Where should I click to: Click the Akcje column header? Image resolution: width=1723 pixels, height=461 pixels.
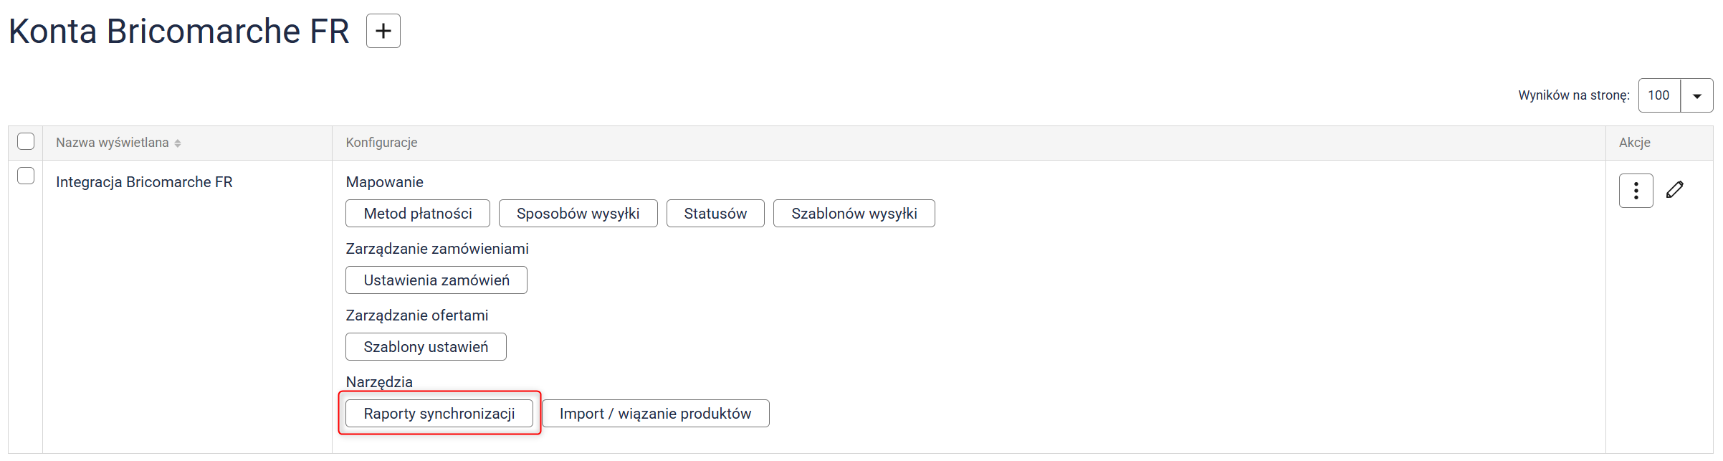[x=1634, y=143]
